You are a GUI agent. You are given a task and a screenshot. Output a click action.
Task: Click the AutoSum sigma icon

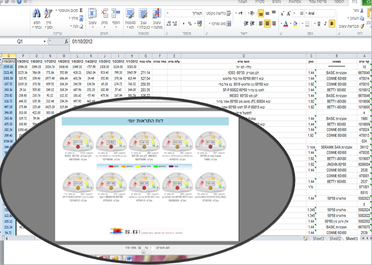(x=81, y=10)
